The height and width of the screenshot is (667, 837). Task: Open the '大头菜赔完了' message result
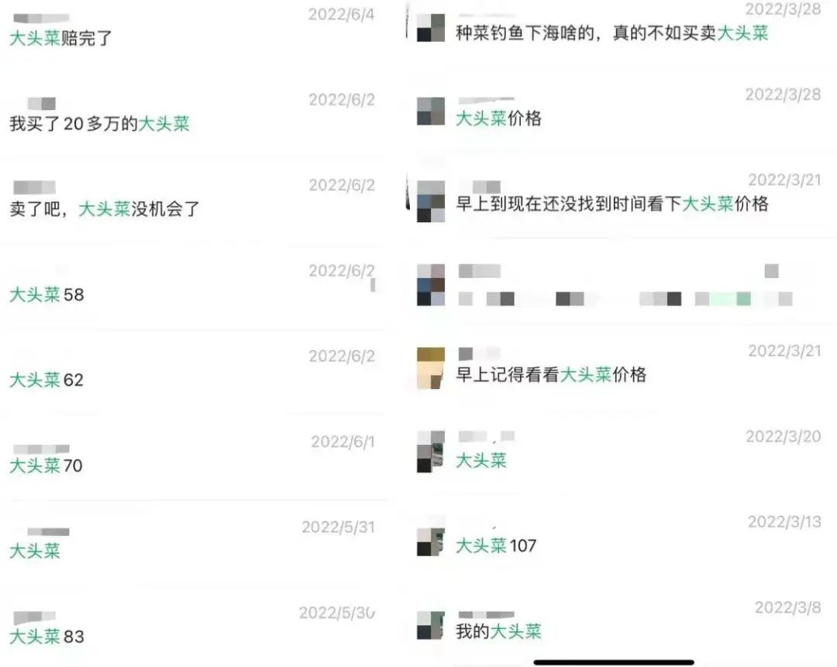(x=192, y=29)
